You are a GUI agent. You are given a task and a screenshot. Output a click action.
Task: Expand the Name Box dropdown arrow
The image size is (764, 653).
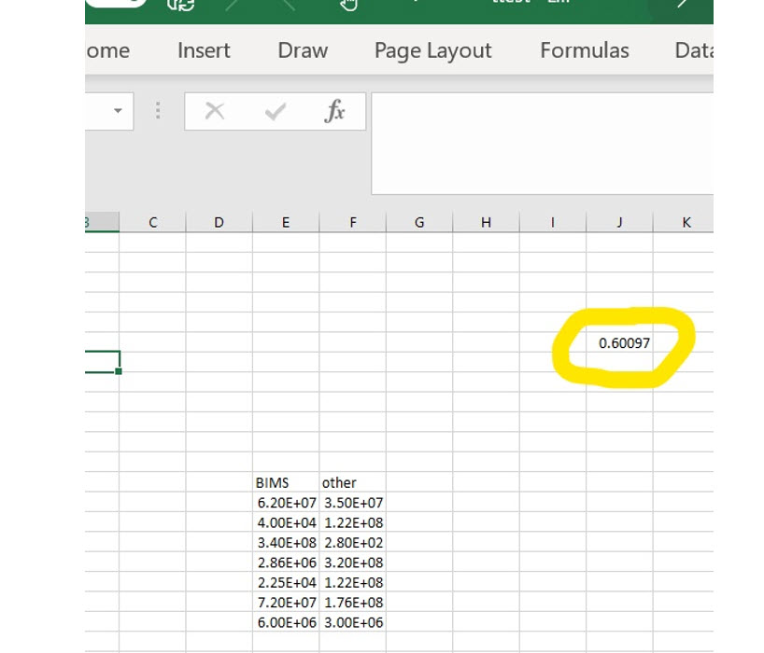tap(118, 112)
